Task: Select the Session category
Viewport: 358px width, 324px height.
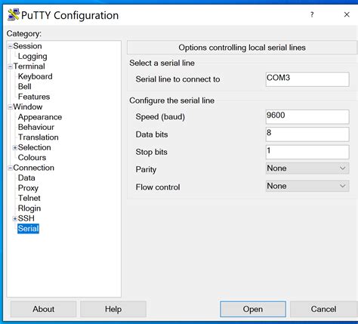Action: 27,46
